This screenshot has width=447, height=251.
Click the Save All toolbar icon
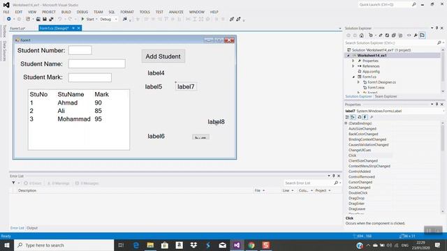(51, 19)
